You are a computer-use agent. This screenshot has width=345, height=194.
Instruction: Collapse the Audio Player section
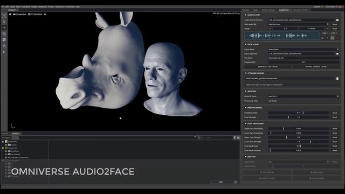[x=246, y=15]
